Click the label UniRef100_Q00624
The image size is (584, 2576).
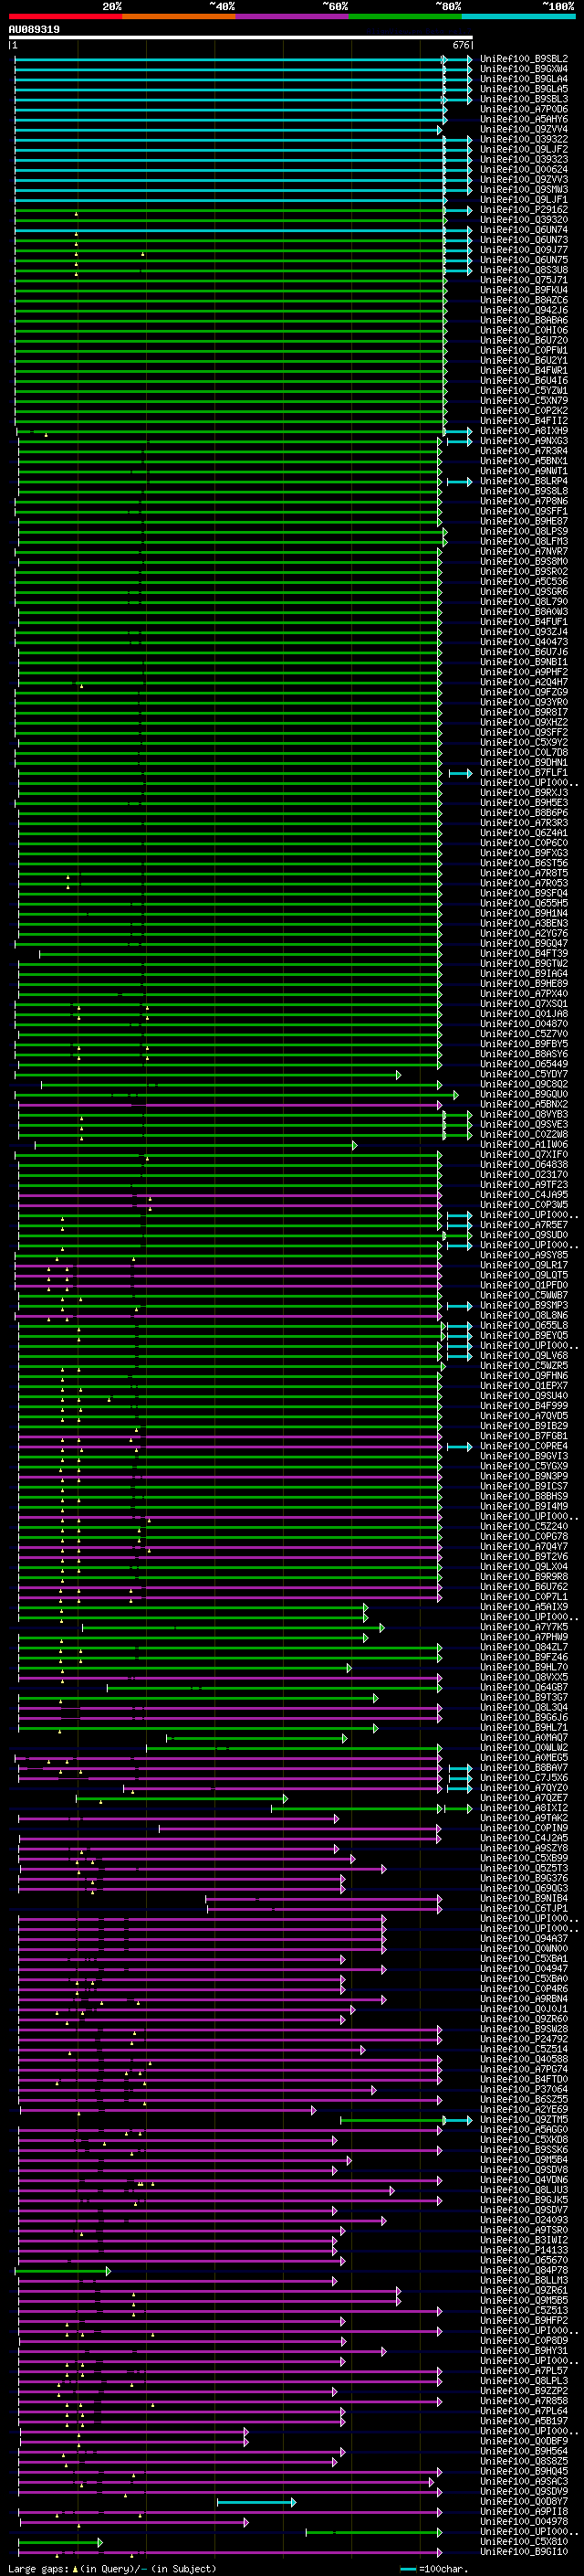(524, 169)
